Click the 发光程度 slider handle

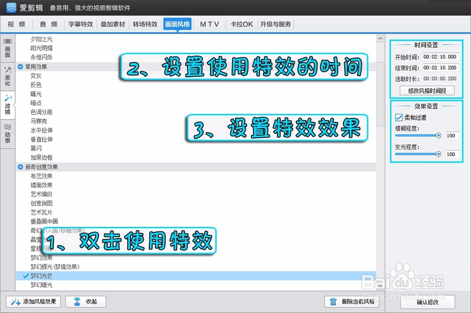tap(438, 154)
